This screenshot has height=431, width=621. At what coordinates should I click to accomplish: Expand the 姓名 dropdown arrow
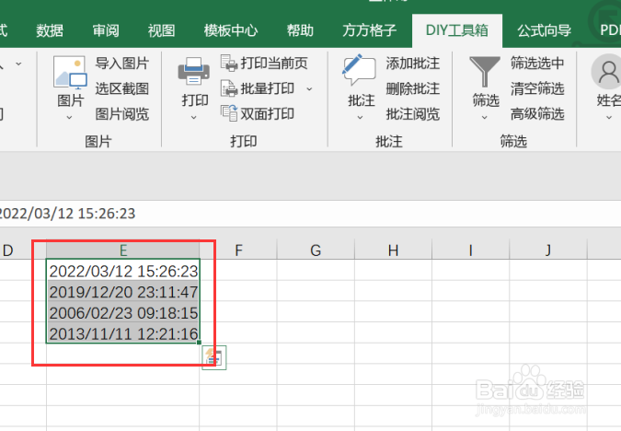pyautogui.click(x=609, y=117)
